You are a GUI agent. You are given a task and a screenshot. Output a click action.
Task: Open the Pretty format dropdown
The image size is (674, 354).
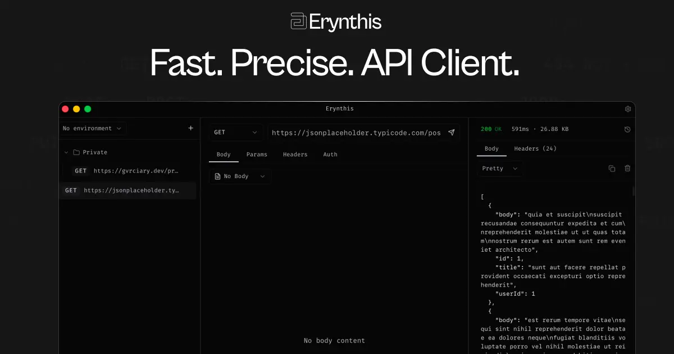pyautogui.click(x=499, y=168)
